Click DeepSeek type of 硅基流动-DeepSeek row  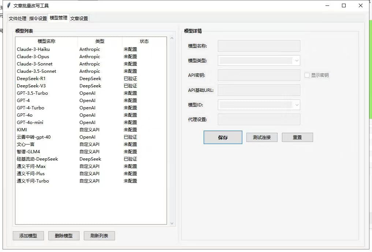tap(90, 159)
